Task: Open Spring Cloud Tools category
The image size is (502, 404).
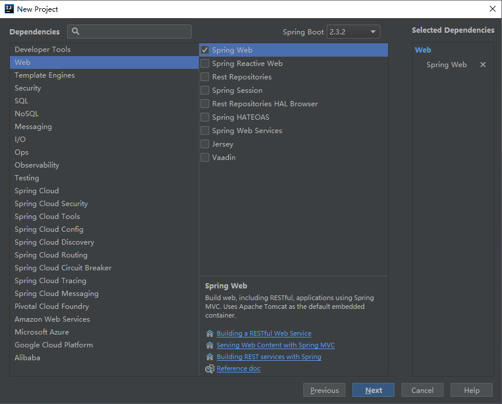Action: tap(105, 216)
